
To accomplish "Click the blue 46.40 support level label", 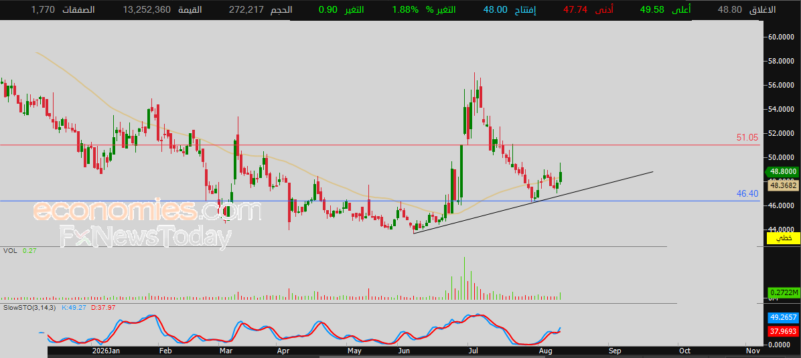I will [747, 193].
